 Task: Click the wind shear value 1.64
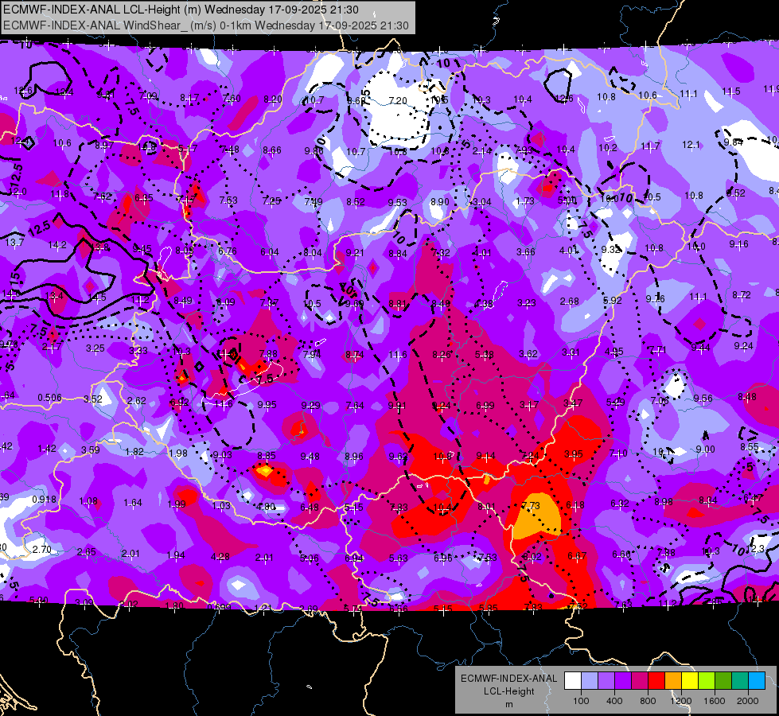coord(133,502)
